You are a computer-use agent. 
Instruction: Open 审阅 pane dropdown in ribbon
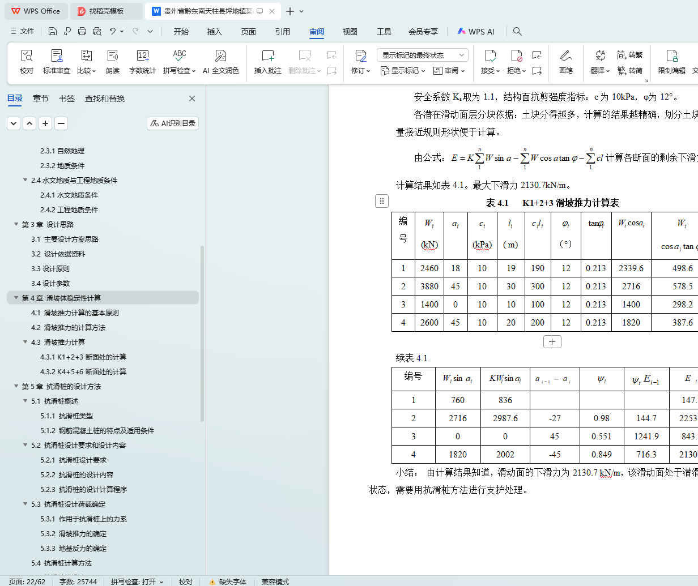click(x=449, y=71)
